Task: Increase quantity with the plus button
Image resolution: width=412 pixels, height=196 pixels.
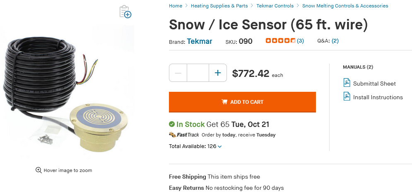Action: [218, 73]
